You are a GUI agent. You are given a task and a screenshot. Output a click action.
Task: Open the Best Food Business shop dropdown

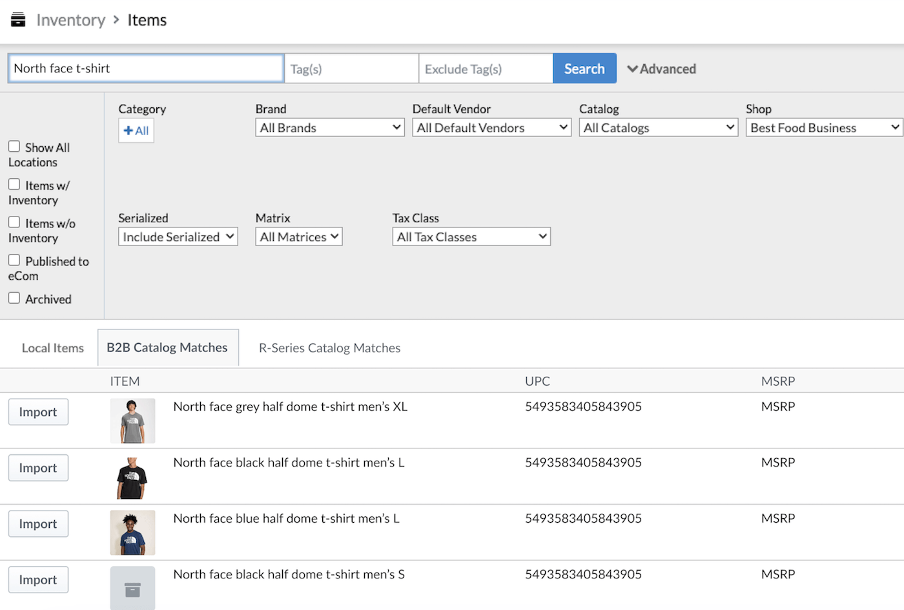pos(824,128)
